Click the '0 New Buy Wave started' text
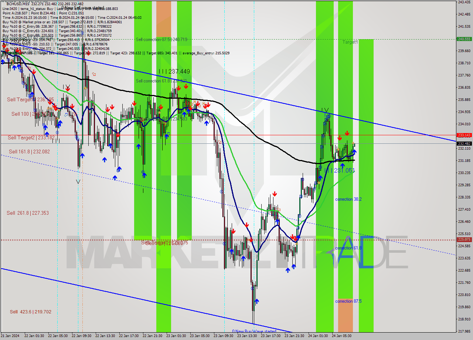The width and height of the screenshot is (473, 340). tap(254, 331)
